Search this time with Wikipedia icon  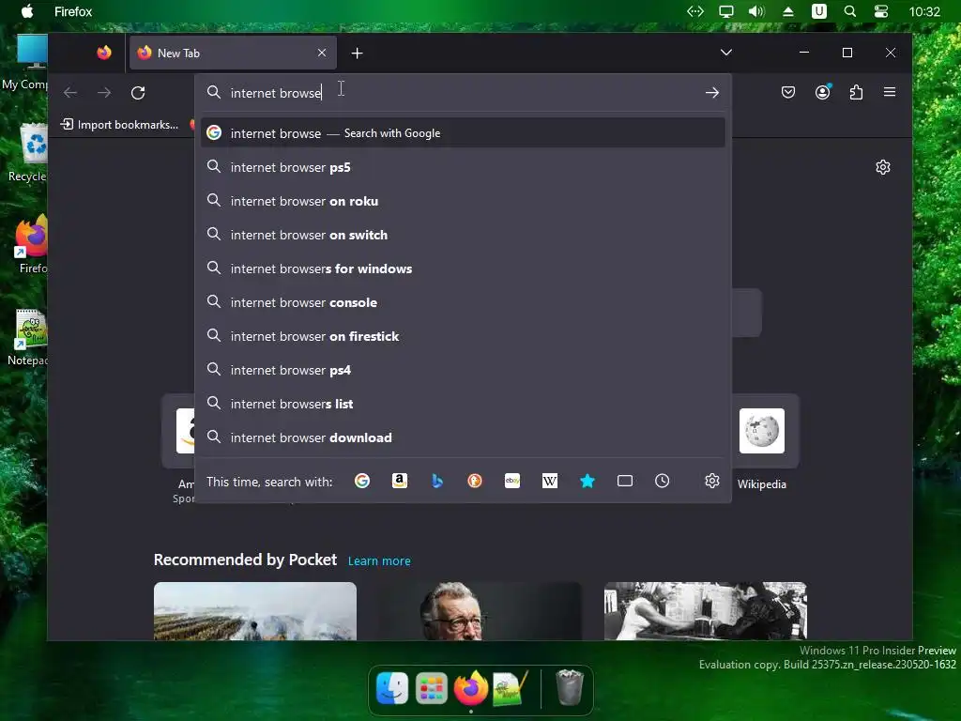tap(550, 481)
